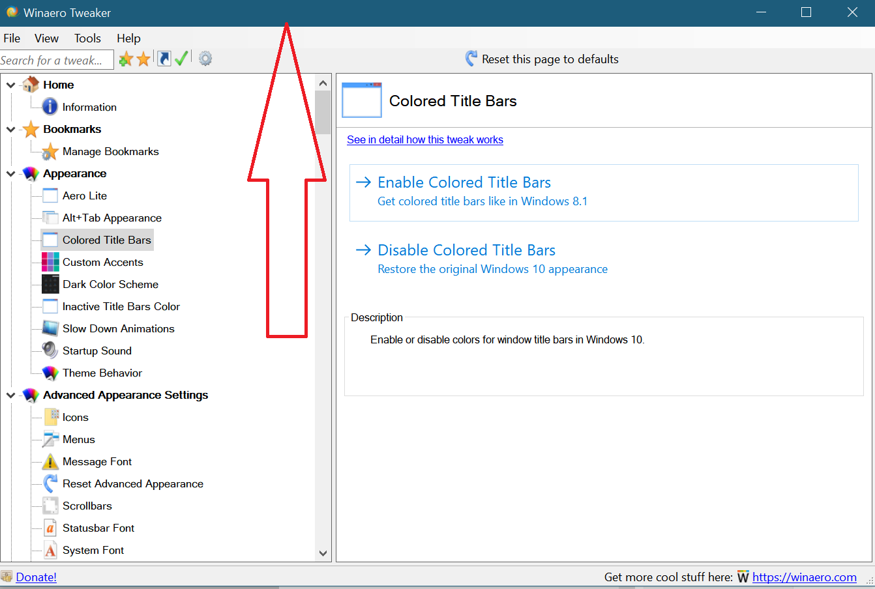Click the Inactive Title Bars Color icon

point(50,306)
